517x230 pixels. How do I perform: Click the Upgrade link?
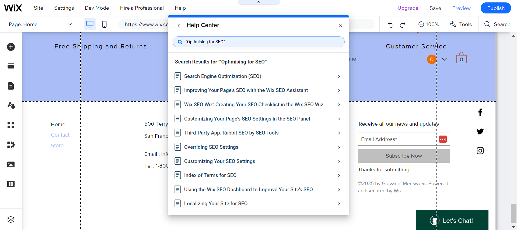(x=408, y=8)
